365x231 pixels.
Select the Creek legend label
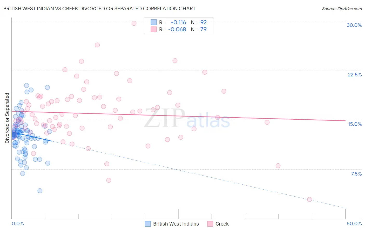pos(222,224)
